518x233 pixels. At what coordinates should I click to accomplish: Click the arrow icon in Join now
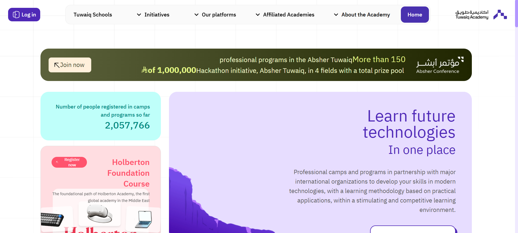click(x=57, y=65)
